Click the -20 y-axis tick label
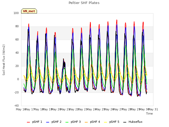The width and height of the screenshot is (169, 127). [16, 92]
